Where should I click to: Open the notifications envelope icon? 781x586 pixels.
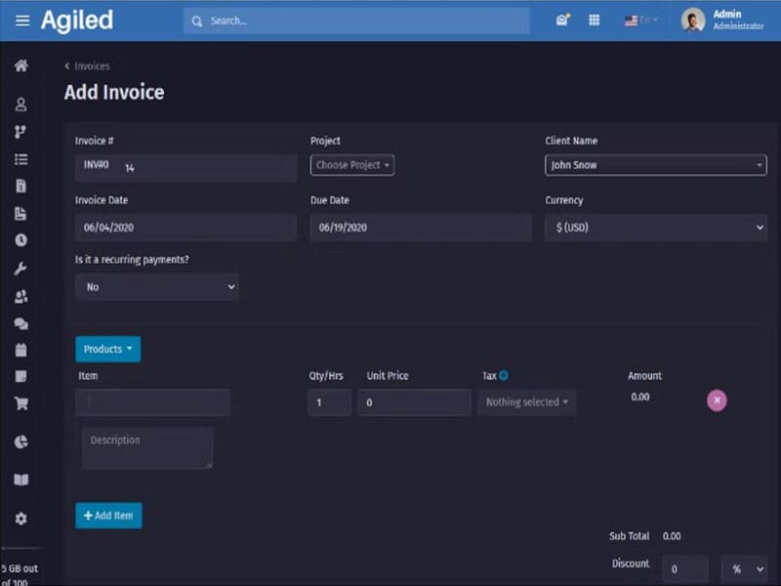[562, 21]
